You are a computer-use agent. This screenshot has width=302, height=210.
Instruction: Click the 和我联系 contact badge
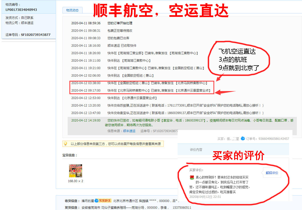pos(105,201)
